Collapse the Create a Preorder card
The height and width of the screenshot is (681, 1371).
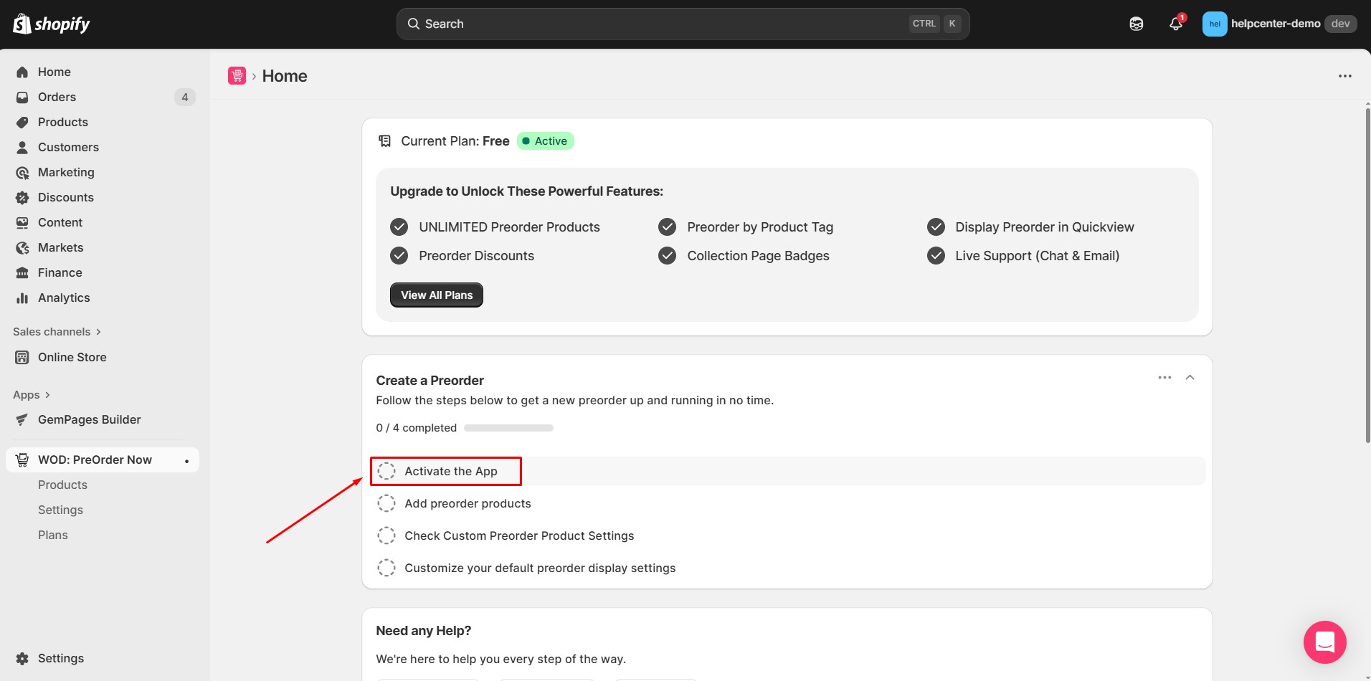coord(1190,378)
